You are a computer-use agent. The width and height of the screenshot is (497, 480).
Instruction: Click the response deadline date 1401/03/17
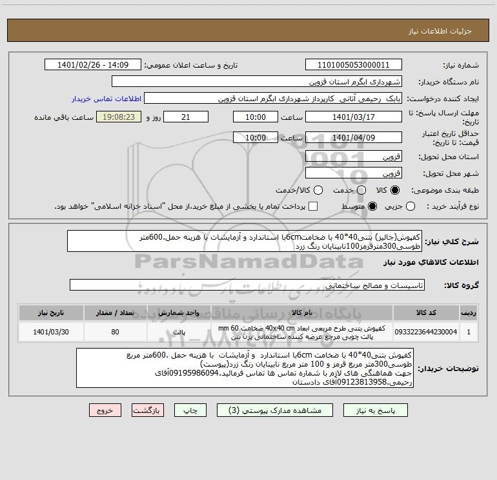[x=354, y=117]
